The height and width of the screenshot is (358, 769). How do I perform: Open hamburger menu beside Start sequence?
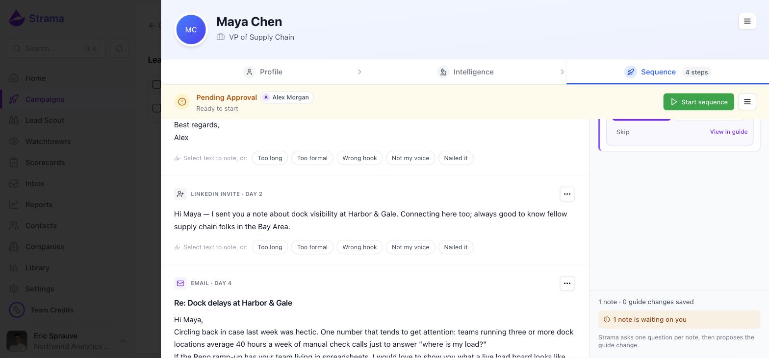747,102
